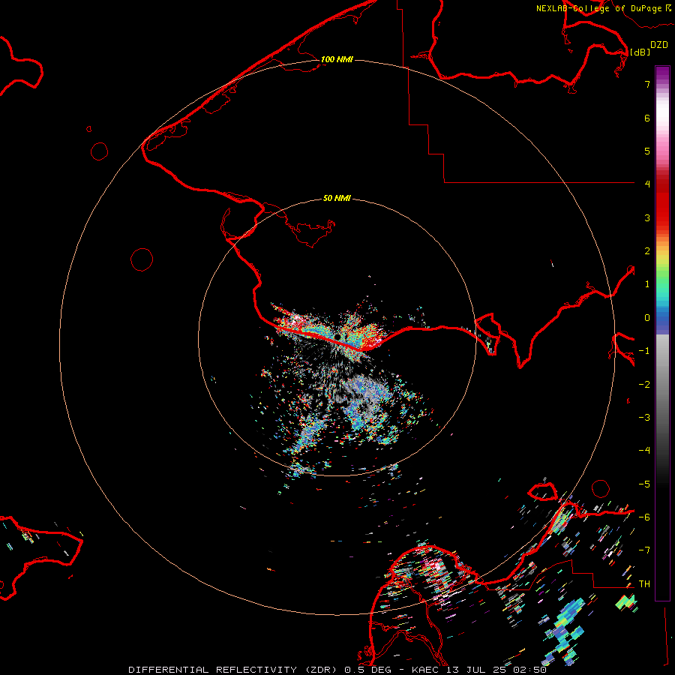Click the [dB] units label

640,52
